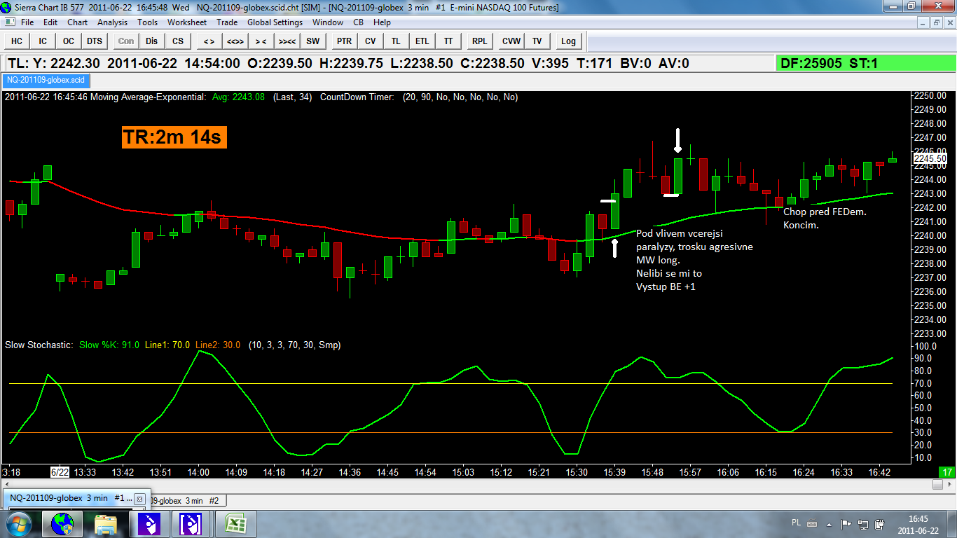957x538 pixels.
Task: Open the File menu
Action: coord(27,22)
